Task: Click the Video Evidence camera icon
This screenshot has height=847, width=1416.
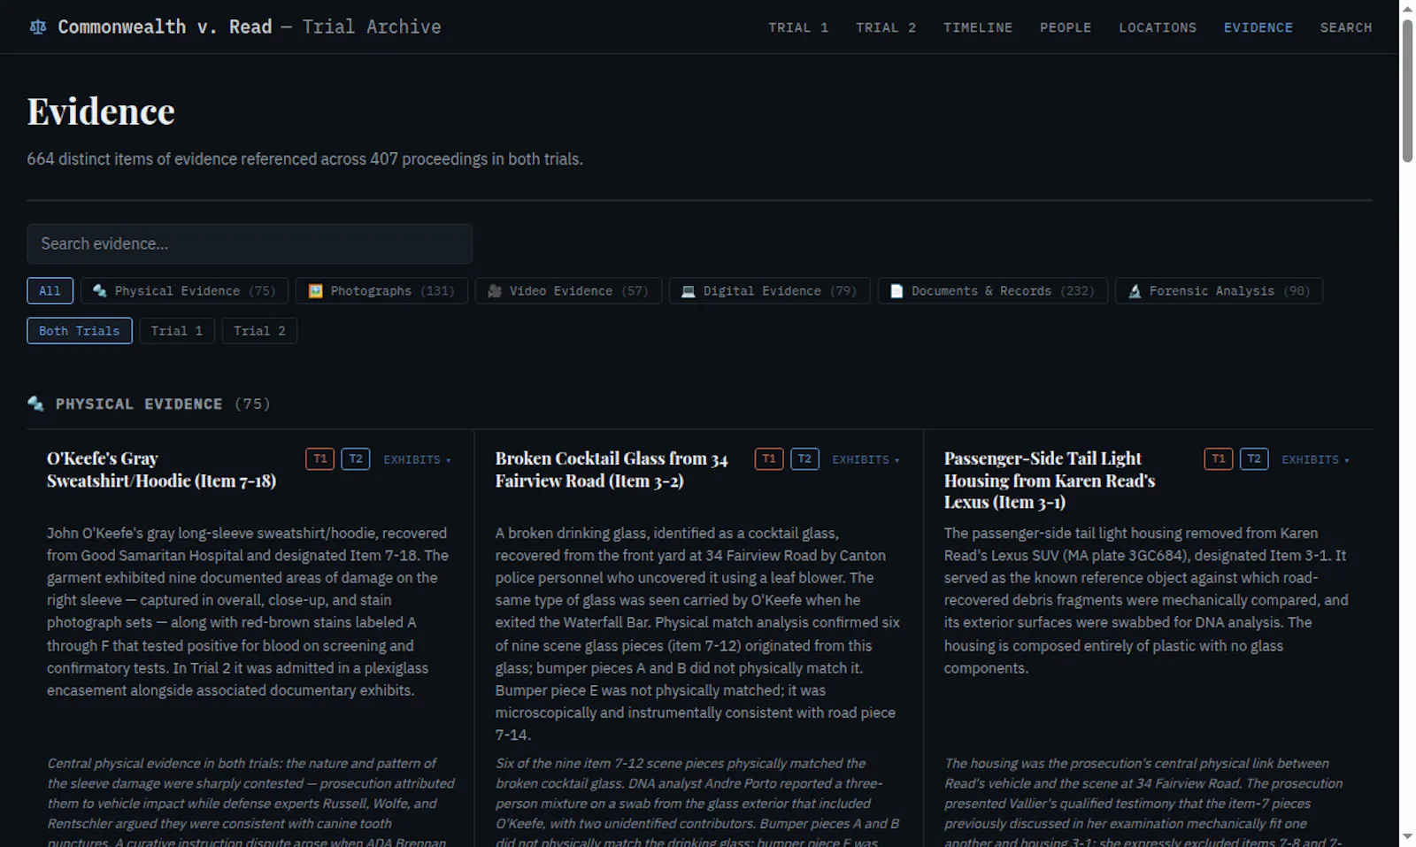Action: coord(495,291)
